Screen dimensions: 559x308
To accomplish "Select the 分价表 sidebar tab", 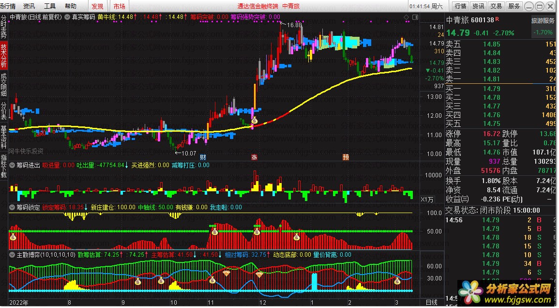I will coord(3,111).
